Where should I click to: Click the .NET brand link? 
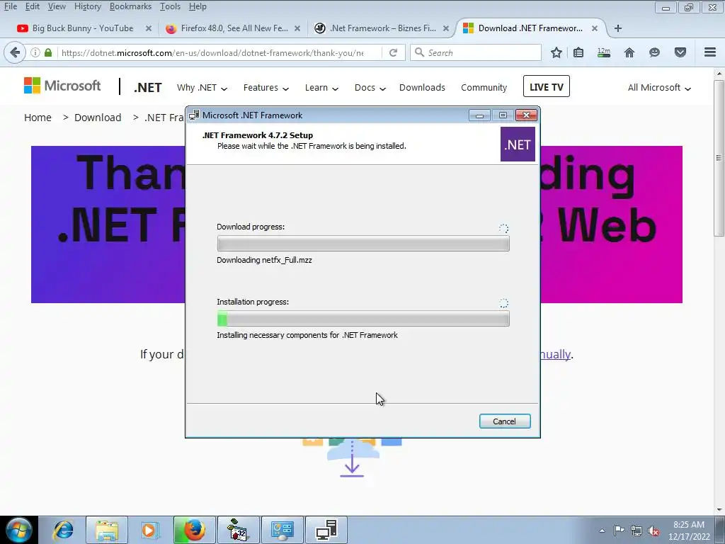[x=147, y=87]
